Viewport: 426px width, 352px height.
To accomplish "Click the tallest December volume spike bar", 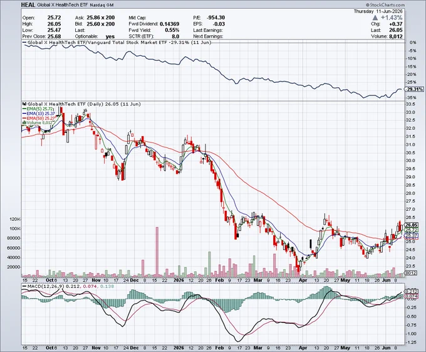I will point(157,251).
